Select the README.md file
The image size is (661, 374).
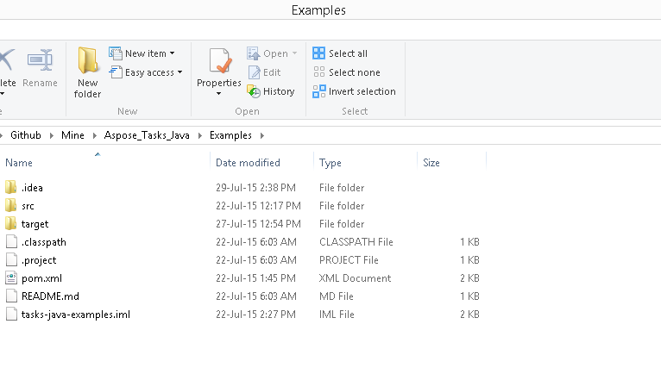[x=50, y=296]
